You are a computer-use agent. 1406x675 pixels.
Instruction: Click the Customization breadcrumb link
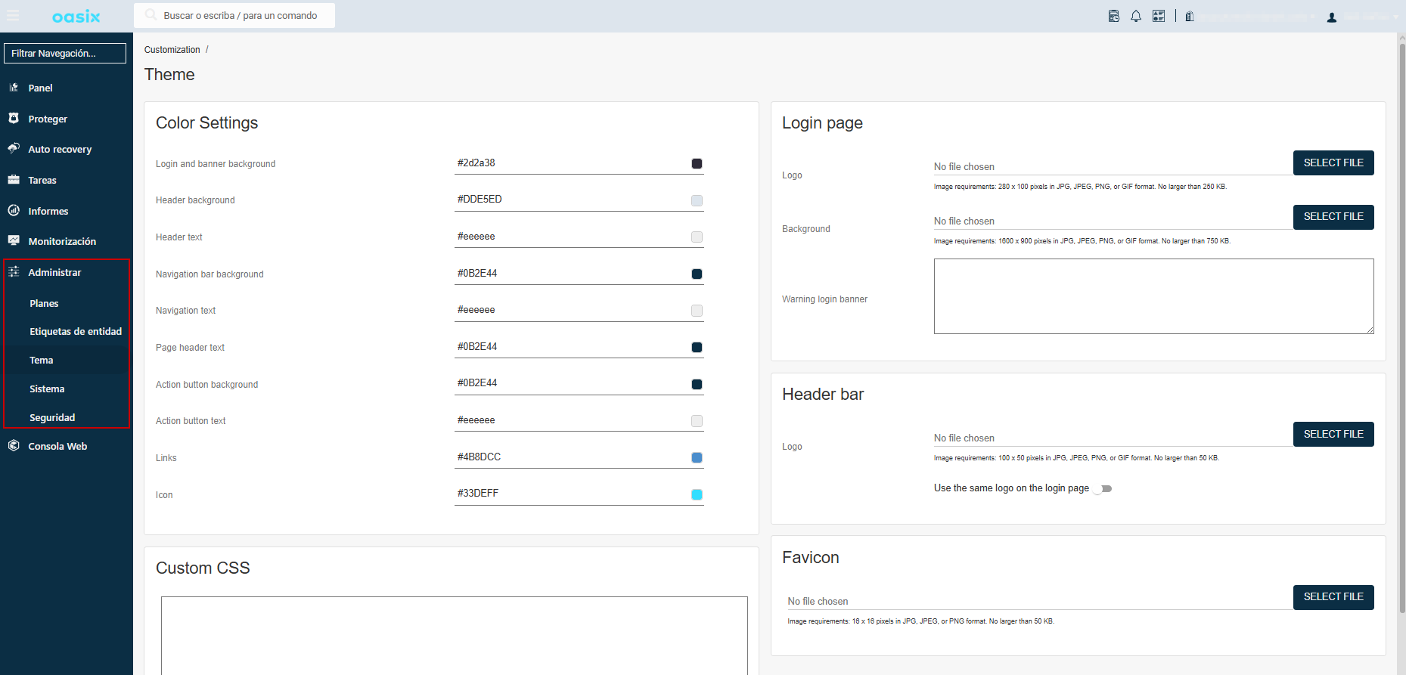172,50
